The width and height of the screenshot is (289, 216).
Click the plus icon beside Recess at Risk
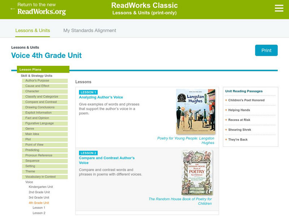click(226, 120)
